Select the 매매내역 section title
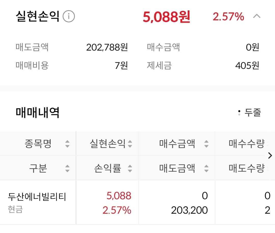 tap(37, 113)
